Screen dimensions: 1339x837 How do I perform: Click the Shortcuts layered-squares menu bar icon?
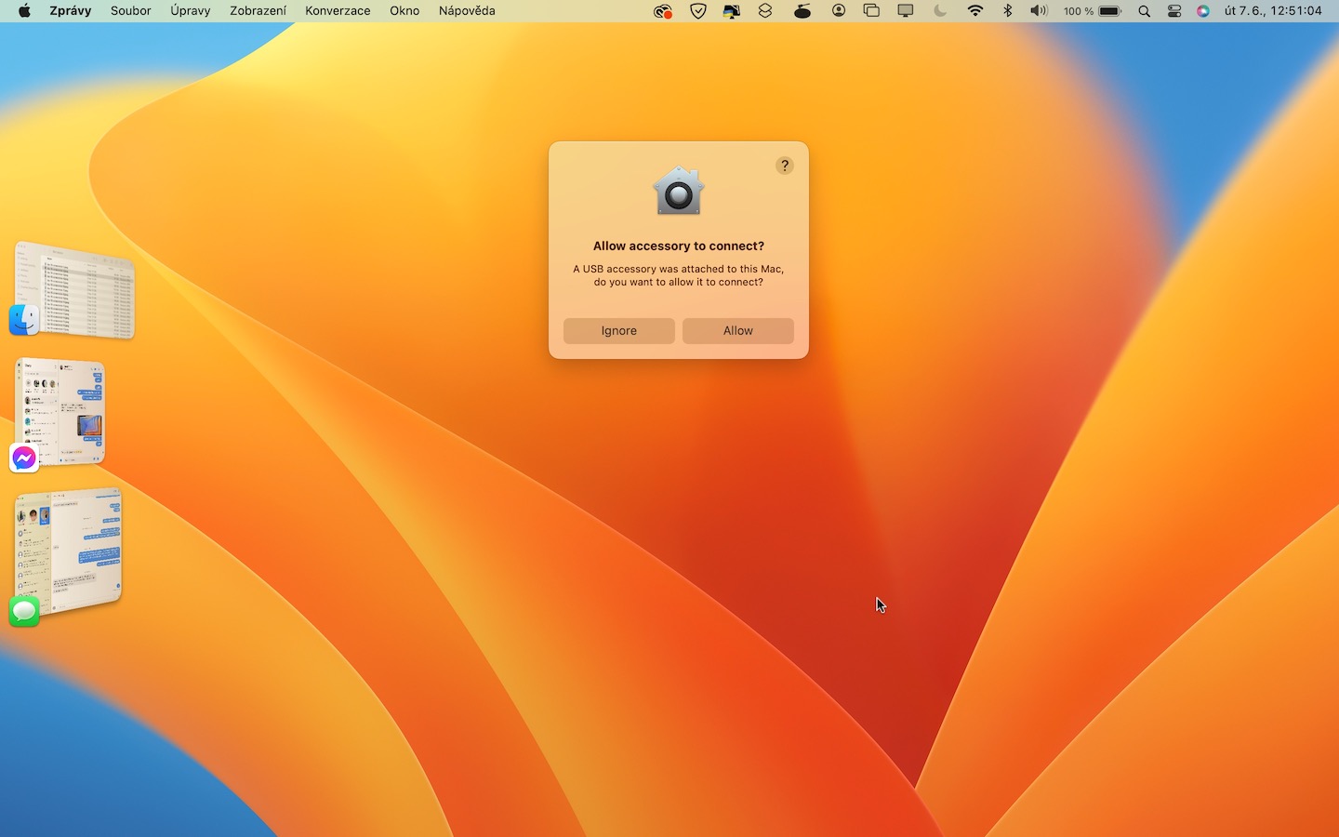[765, 11]
